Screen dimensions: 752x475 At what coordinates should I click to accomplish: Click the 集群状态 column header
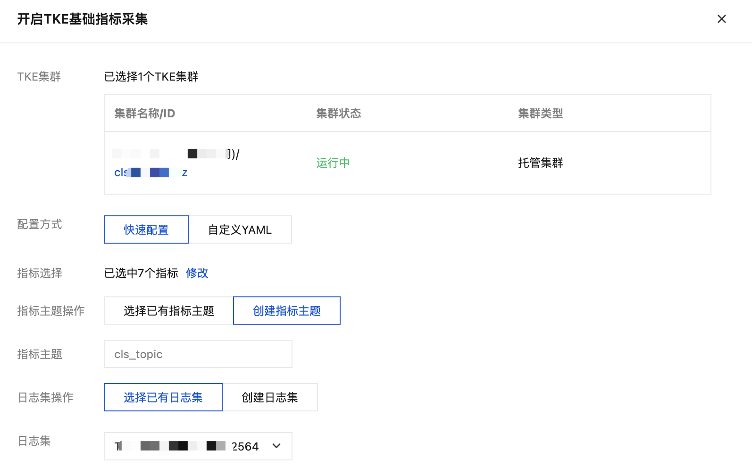338,114
